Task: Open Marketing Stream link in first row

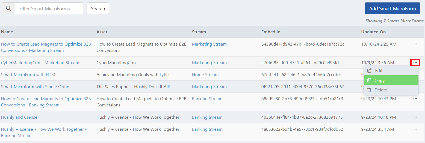Action: click(209, 44)
